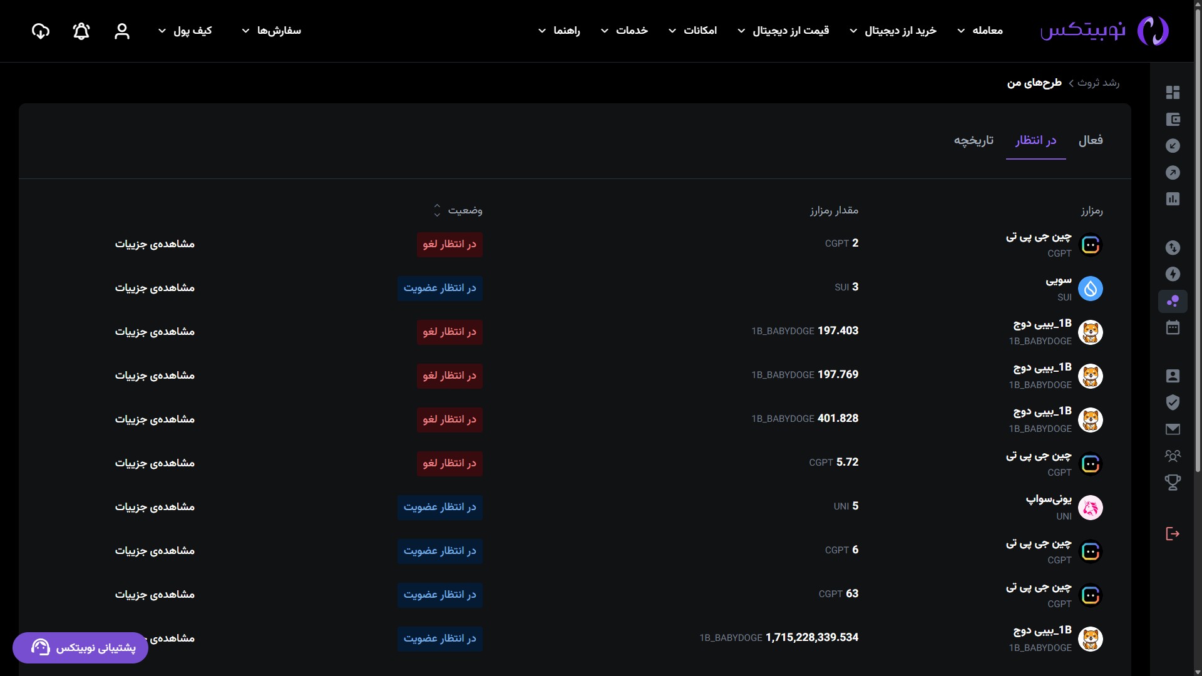Open the security shield icon in sidebar

[1173, 402]
